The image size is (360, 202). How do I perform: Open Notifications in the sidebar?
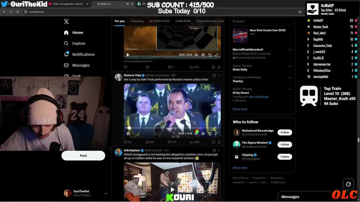click(x=79, y=54)
